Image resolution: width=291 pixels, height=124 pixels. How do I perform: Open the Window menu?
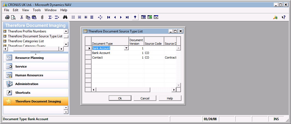tap(51, 10)
